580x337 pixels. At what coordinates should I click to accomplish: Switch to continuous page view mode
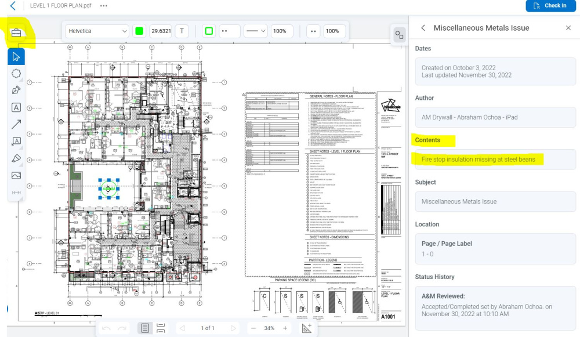point(161,328)
